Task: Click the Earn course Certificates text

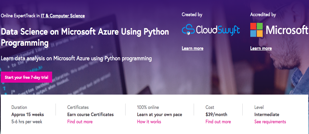Action: click(90, 115)
